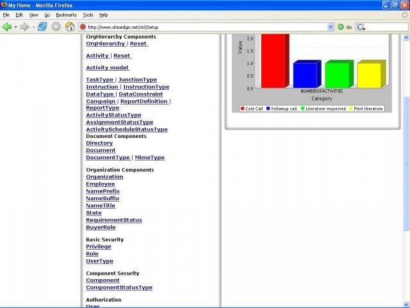Image resolution: width=410 pixels, height=308 pixels.
Task: Open the Organization link
Action: pos(104,177)
